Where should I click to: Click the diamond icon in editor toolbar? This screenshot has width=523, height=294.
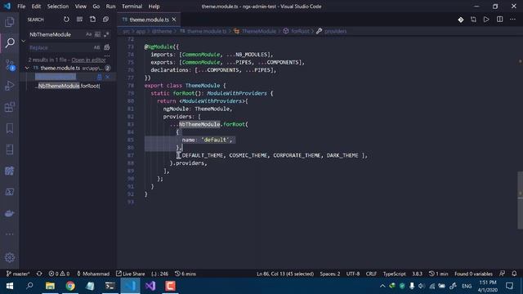pyautogui.click(x=461, y=20)
